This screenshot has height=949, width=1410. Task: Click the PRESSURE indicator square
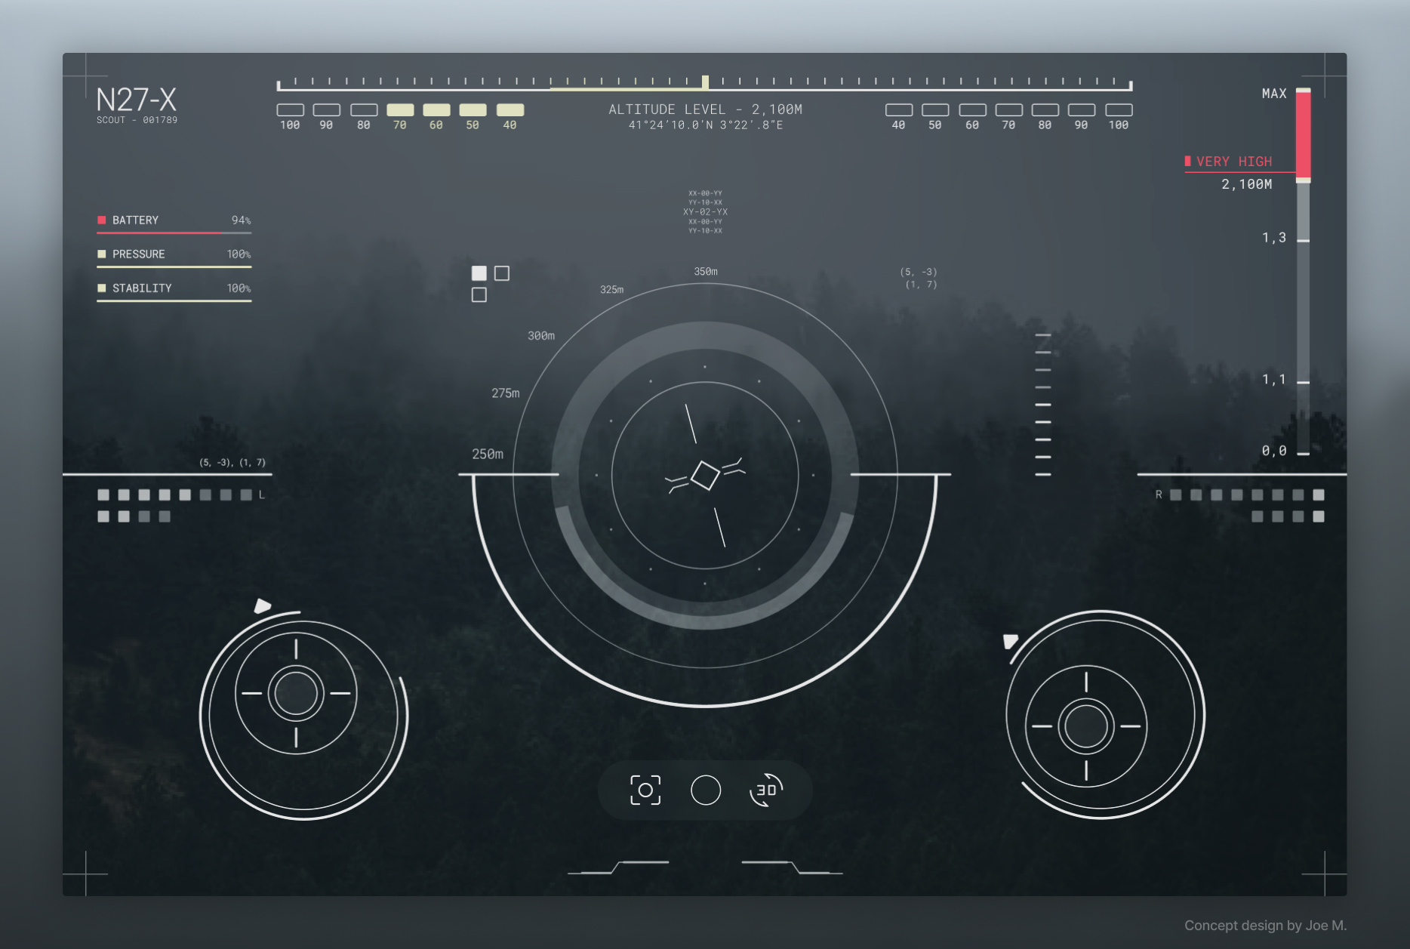102,254
